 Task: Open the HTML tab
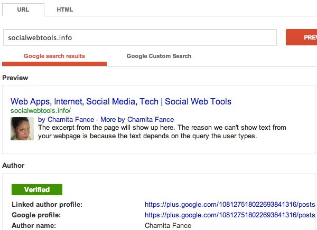coord(65,9)
